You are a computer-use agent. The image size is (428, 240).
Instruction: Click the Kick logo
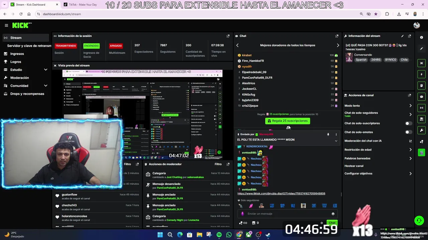22,25
